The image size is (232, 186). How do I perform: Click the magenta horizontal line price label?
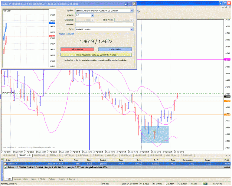click(227, 59)
